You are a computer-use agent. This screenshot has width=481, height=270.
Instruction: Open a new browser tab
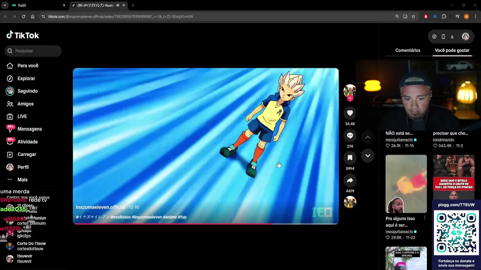pos(133,5)
